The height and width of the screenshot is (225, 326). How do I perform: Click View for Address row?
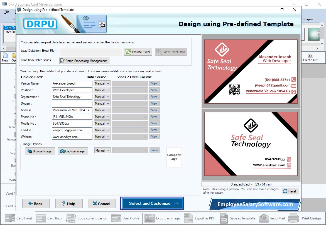pos(154,110)
